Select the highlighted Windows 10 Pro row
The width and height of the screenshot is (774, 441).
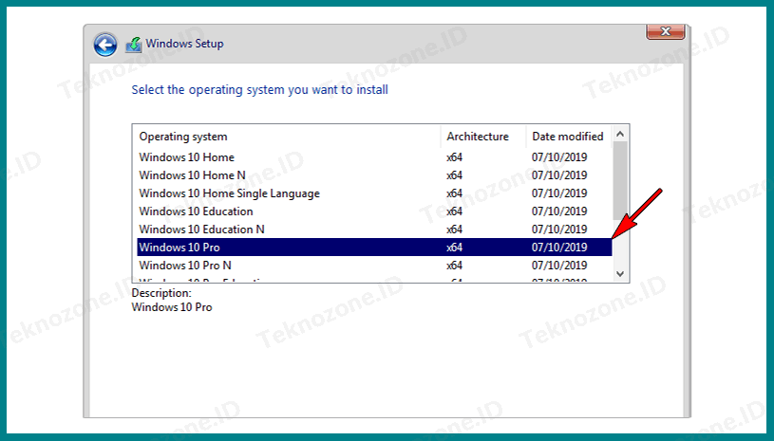[374, 247]
